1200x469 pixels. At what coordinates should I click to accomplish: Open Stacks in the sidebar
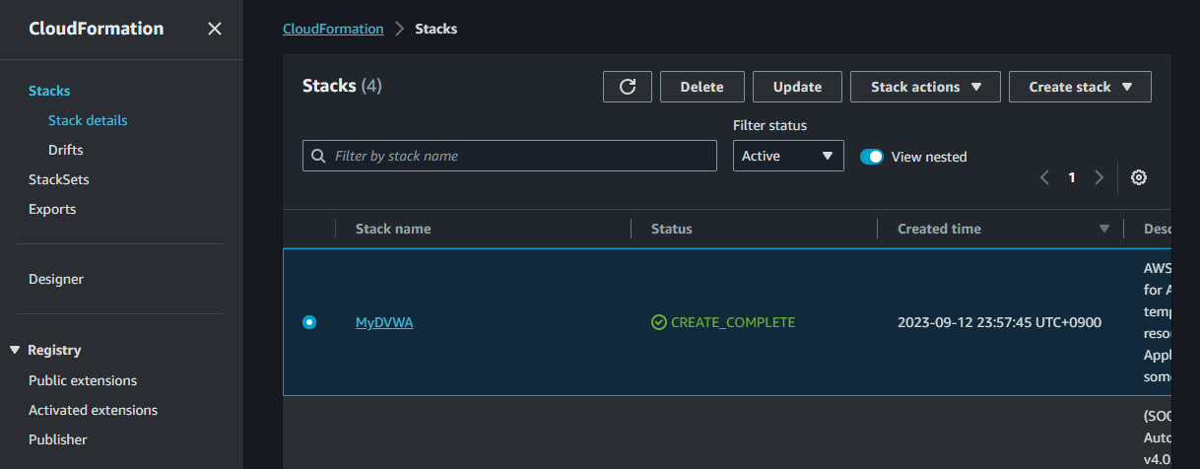(x=49, y=91)
